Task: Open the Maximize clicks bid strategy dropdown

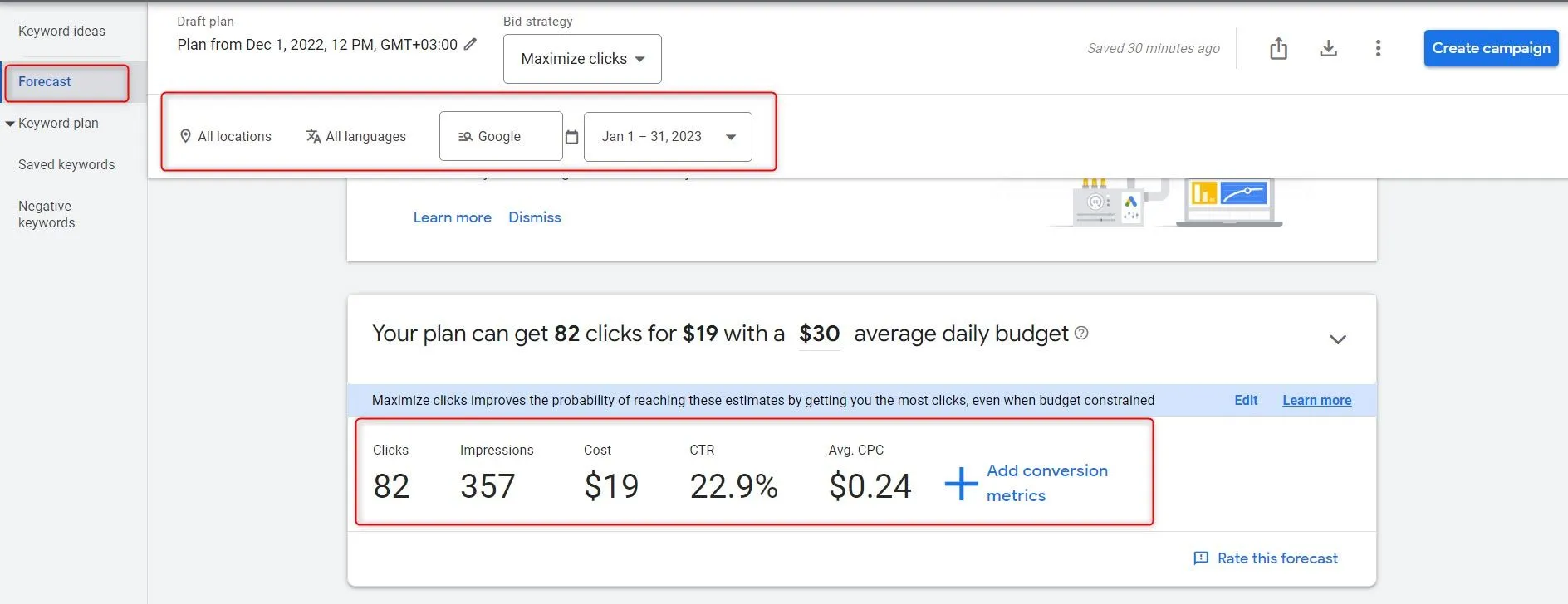Action: (x=582, y=59)
